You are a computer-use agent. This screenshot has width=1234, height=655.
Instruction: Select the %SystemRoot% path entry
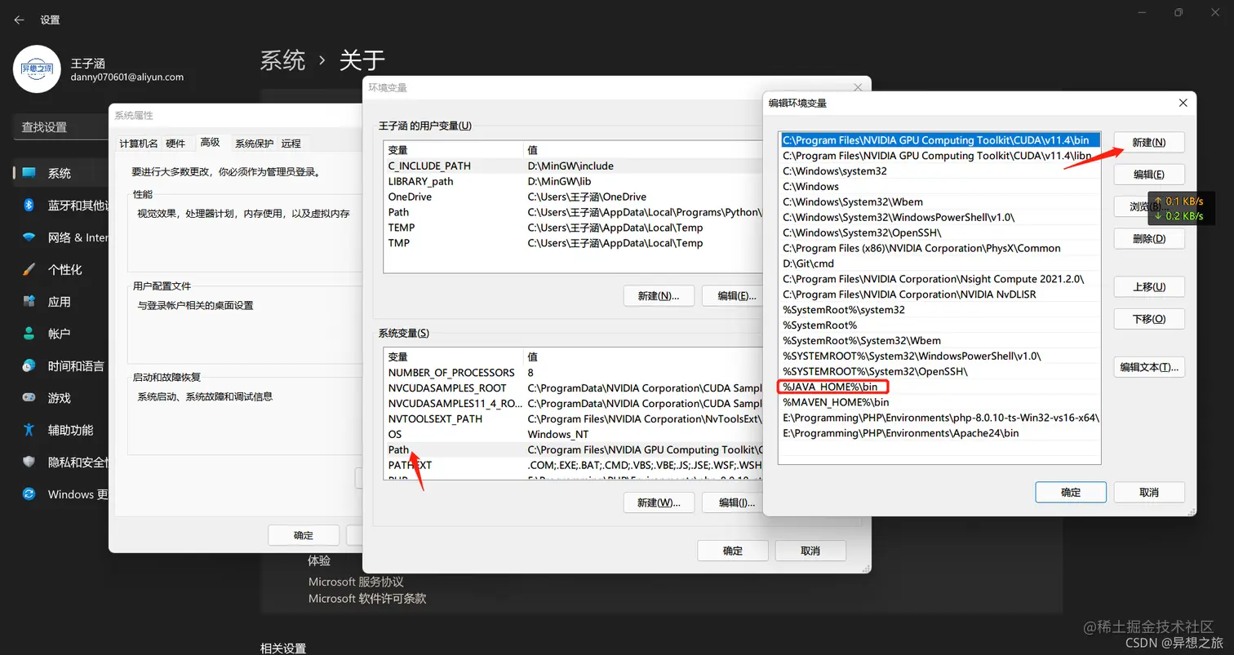tap(939, 325)
